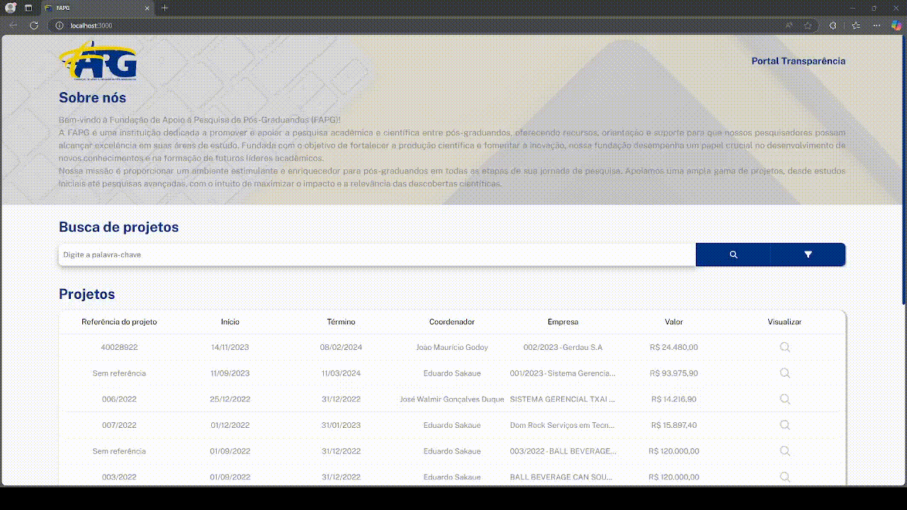Click the search magnifier button in project search
This screenshot has height=510, width=907.
click(733, 254)
